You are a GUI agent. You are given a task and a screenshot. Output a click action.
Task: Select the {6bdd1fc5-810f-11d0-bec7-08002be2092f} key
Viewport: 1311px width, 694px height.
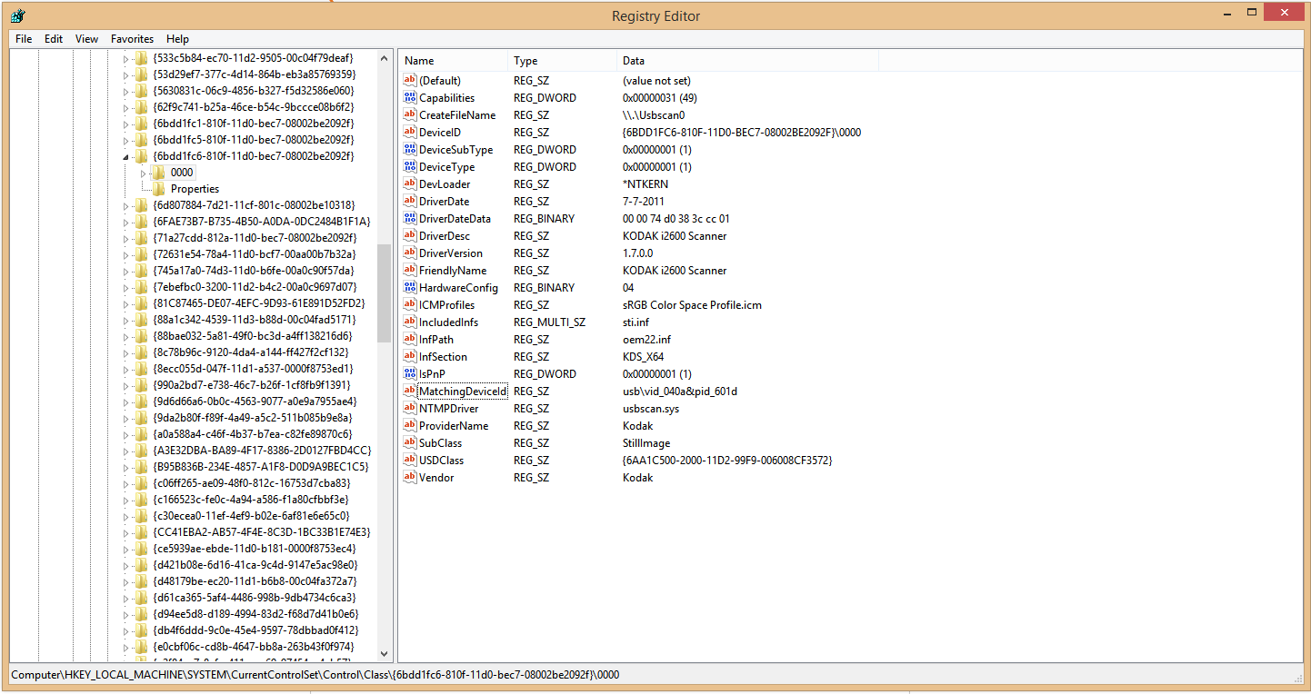[253, 140]
